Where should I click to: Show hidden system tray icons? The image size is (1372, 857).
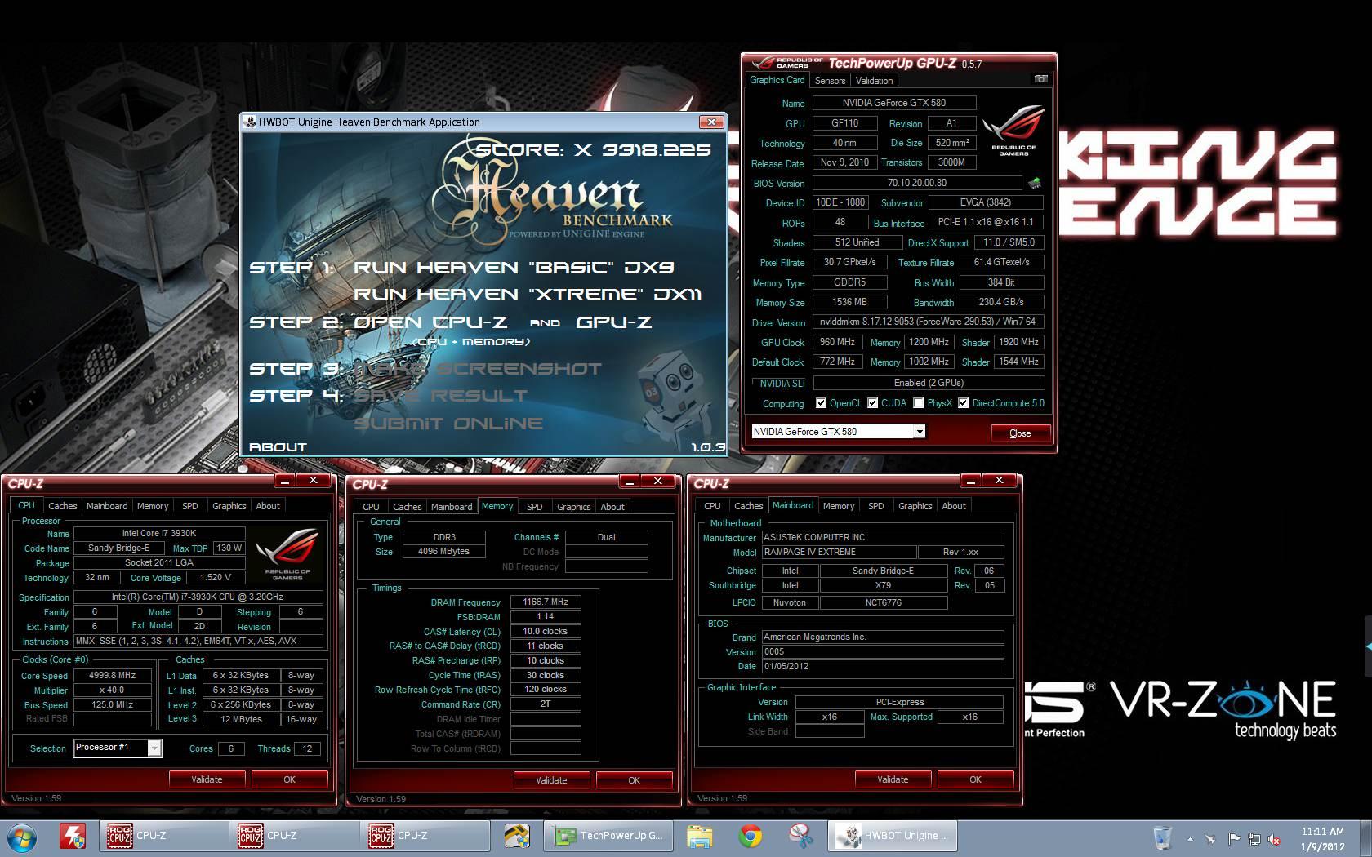[x=1190, y=839]
